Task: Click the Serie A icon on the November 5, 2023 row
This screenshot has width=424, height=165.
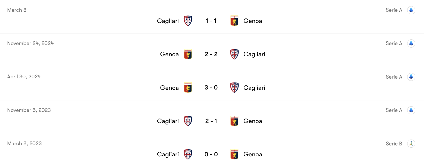Action: click(x=411, y=110)
